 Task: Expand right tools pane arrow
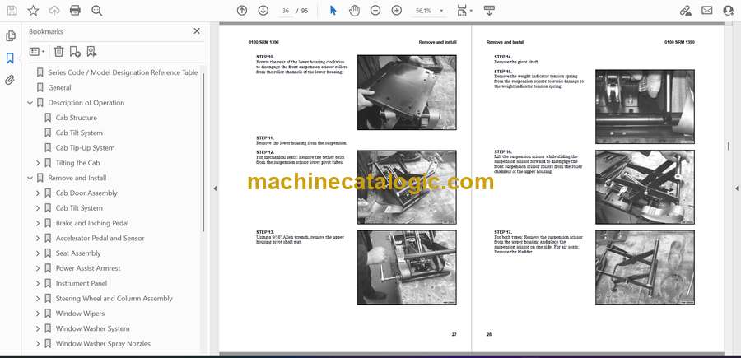[x=736, y=188]
